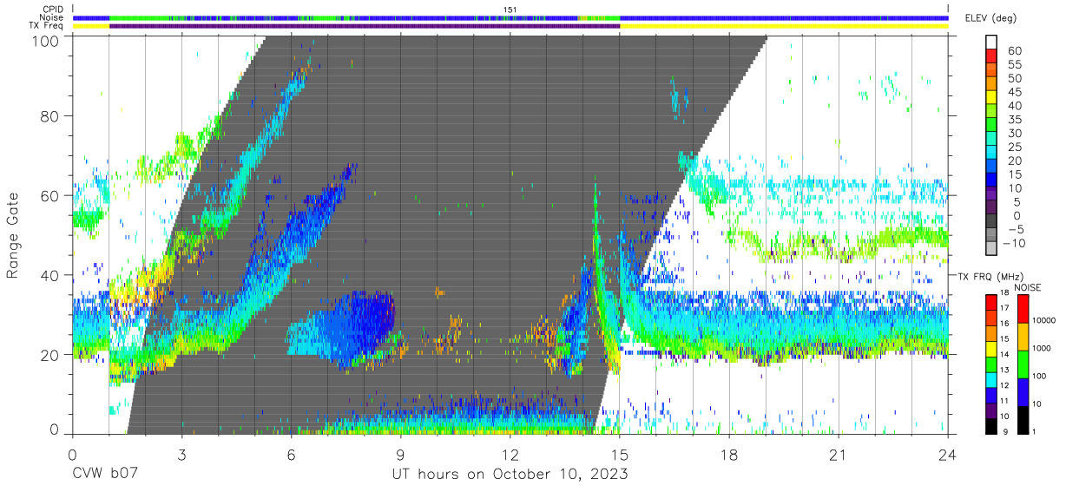The height and width of the screenshot is (492, 1066).
Task: Click the blue Noise bar after 15 UT
Action: (784, 17)
